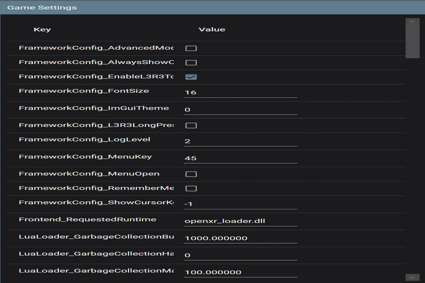
Task: Click the RequestedRuntime field openxr_loader.dll
Action: coord(240,221)
